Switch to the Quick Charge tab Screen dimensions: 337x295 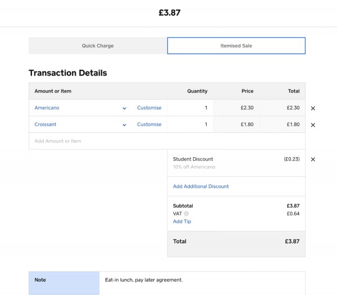(x=98, y=46)
